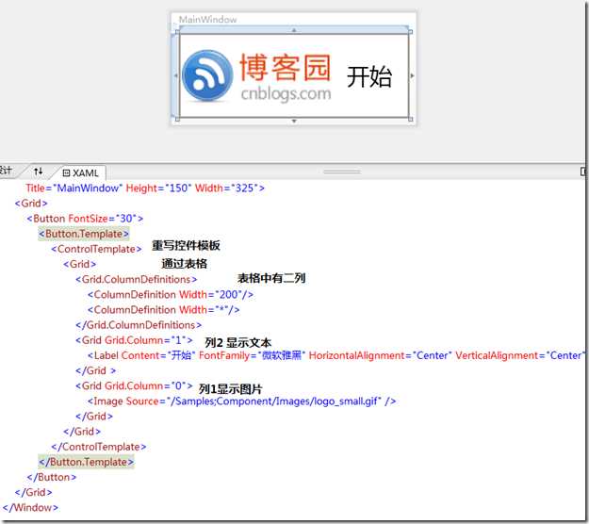Click the FontFamily="微软雅黑" attribute
The image size is (589, 524).
(x=253, y=355)
